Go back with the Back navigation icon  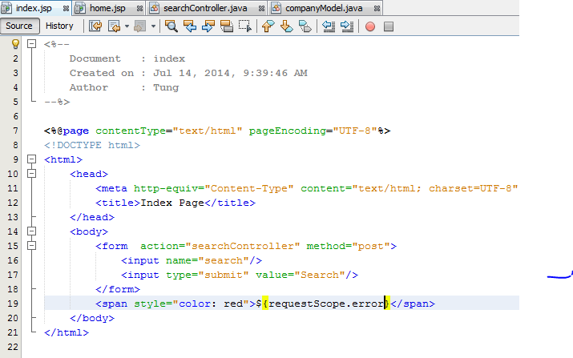tap(115, 26)
